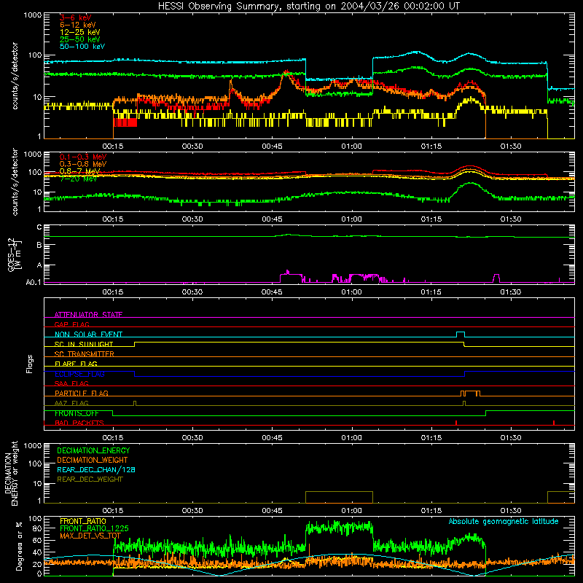Click the NON_SOLAR_EVENT pulse near 01:20
This screenshot has width=583, height=583.
(x=461, y=334)
